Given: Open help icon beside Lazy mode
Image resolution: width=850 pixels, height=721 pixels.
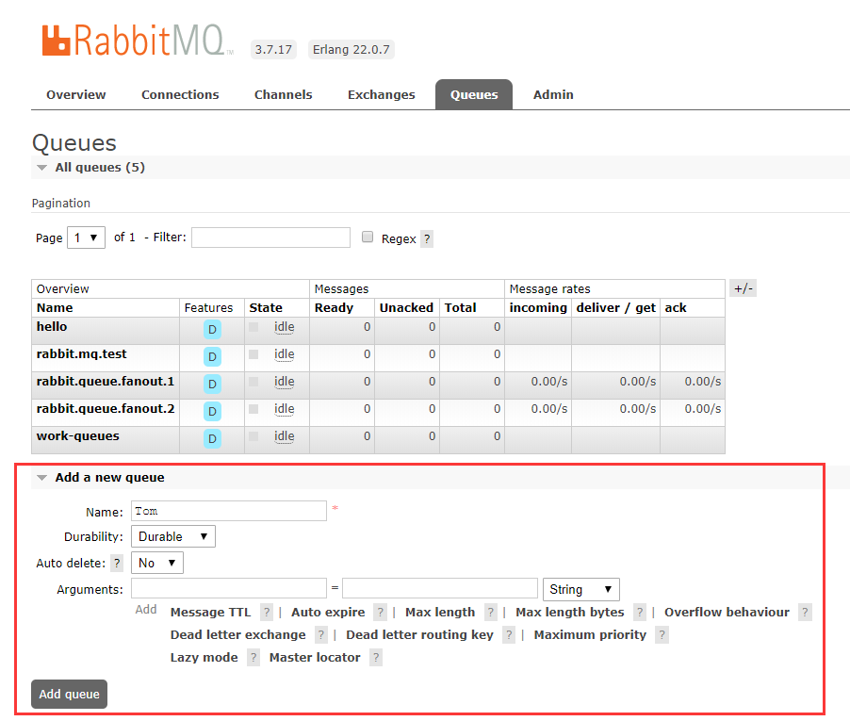Looking at the screenshot, I should 252,657.
